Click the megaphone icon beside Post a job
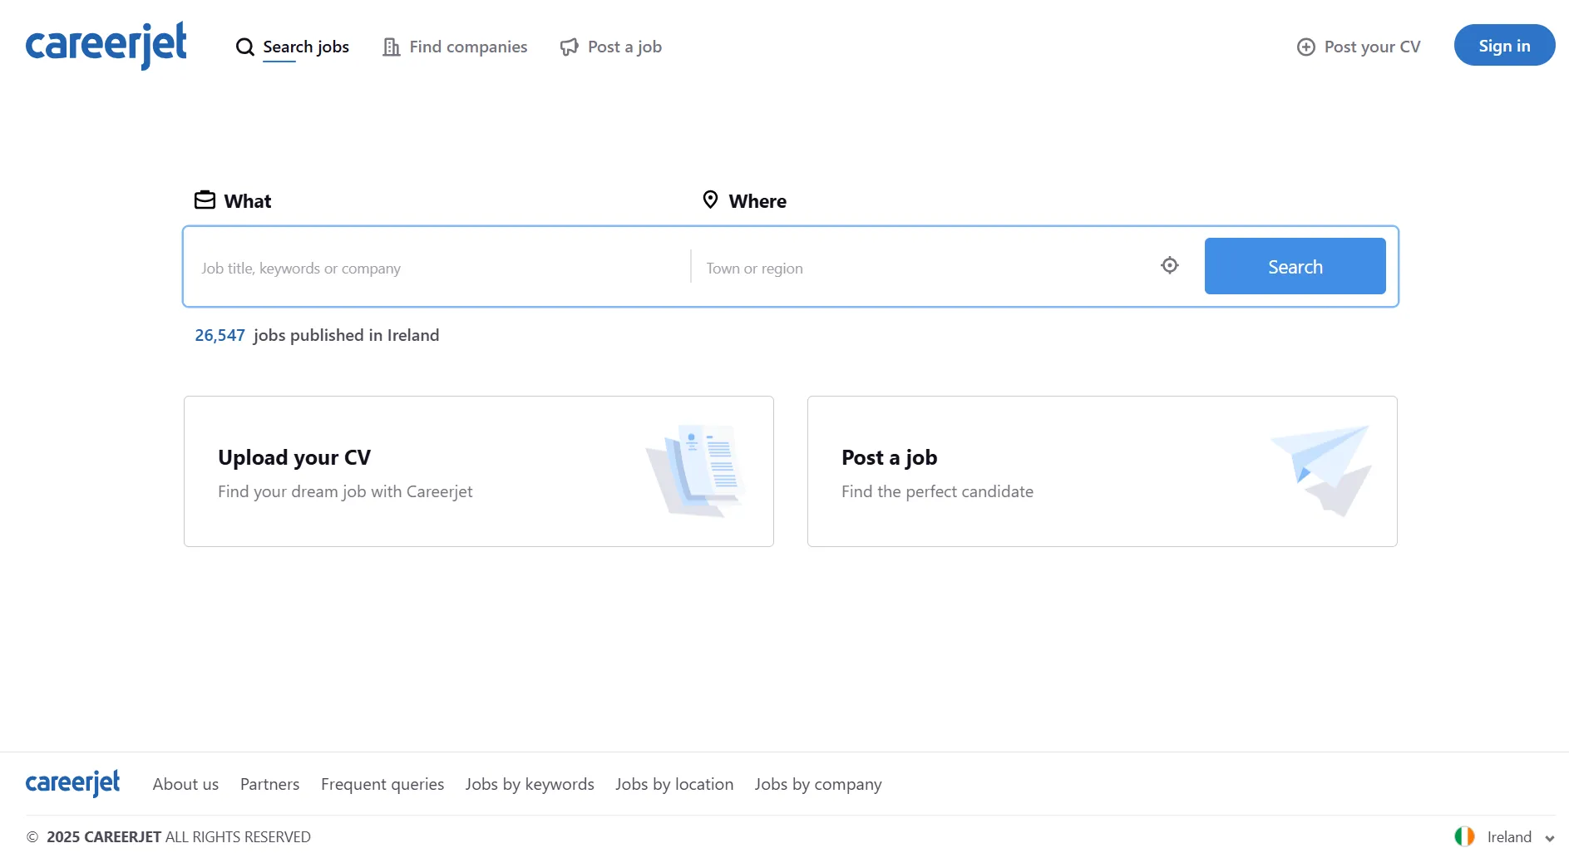The width and height of the screenshot is (1569, 853). (569, 47)
